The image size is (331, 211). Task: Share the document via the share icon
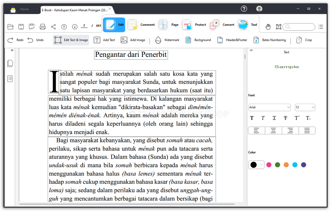53,27
